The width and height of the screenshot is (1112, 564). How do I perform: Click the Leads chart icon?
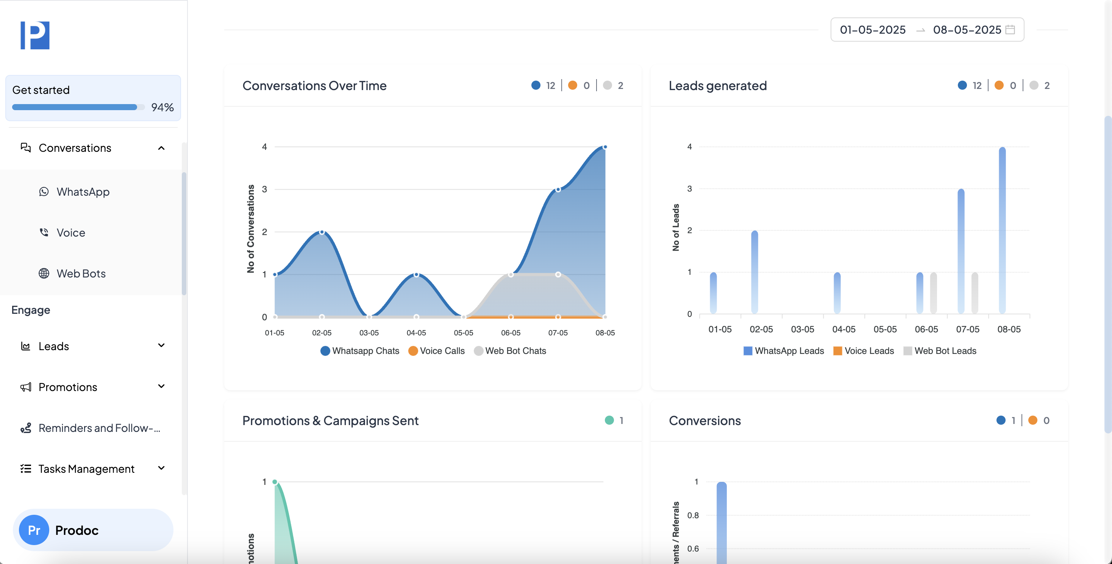(x=25, y=346)
